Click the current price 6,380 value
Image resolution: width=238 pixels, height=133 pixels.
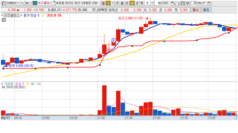click(12, 10)
